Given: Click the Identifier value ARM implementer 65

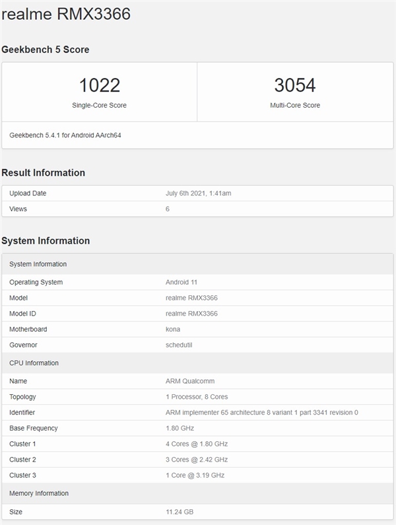Looking at the screenshot, I should pos(261,413).
